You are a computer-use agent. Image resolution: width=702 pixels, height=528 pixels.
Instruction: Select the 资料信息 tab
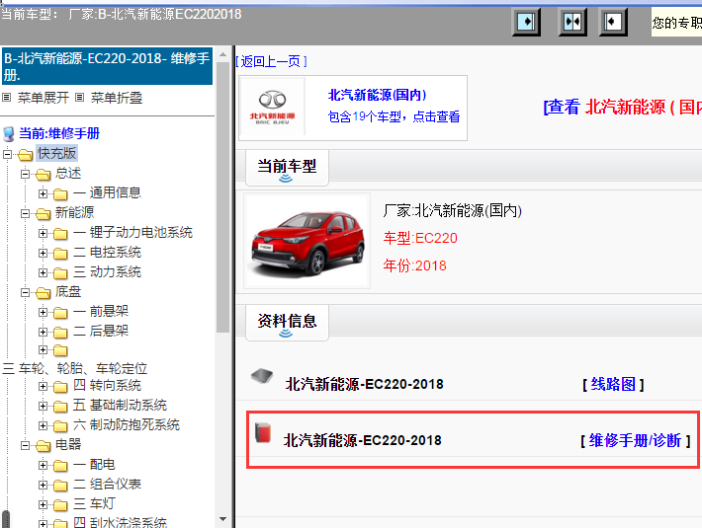[x=287, y=323]
